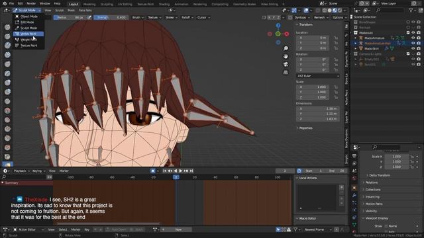424x238 pixels.
Task: Jump to the timeline end
Action: pos(191,171)
